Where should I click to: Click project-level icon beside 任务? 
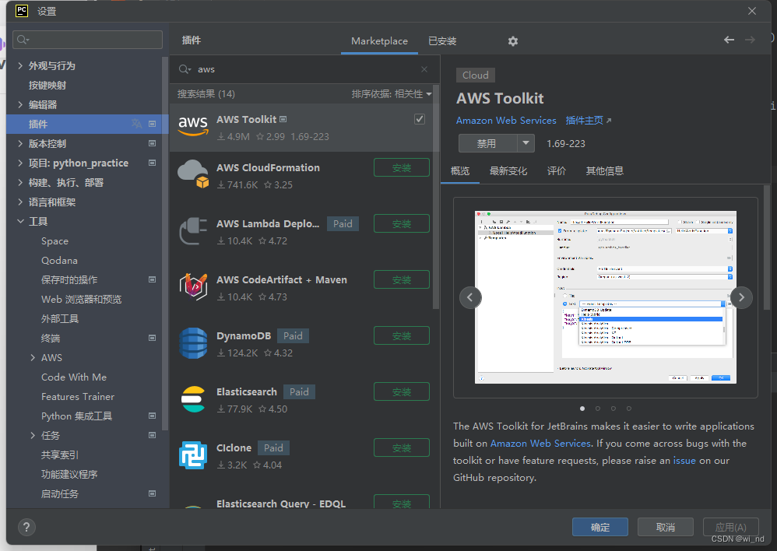pos(152,435)
